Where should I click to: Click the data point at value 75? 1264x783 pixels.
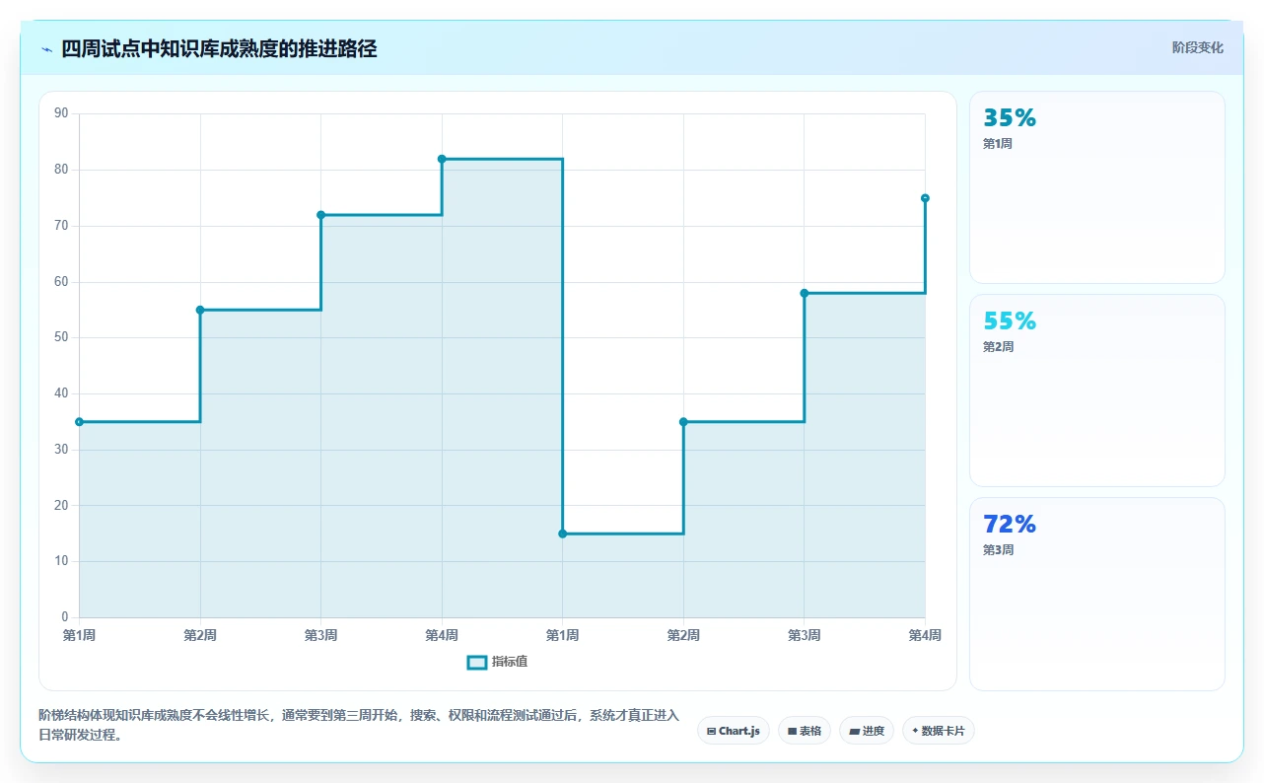click(925, 198)
